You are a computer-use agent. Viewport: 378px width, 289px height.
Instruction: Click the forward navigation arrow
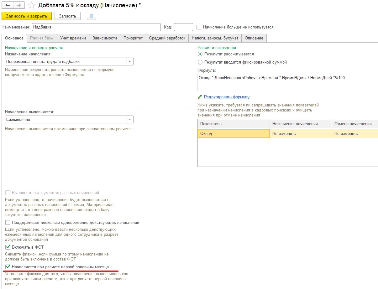pyautogui.click(x=18, y=5)
